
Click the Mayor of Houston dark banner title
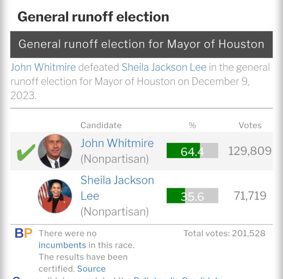point(141,45)
